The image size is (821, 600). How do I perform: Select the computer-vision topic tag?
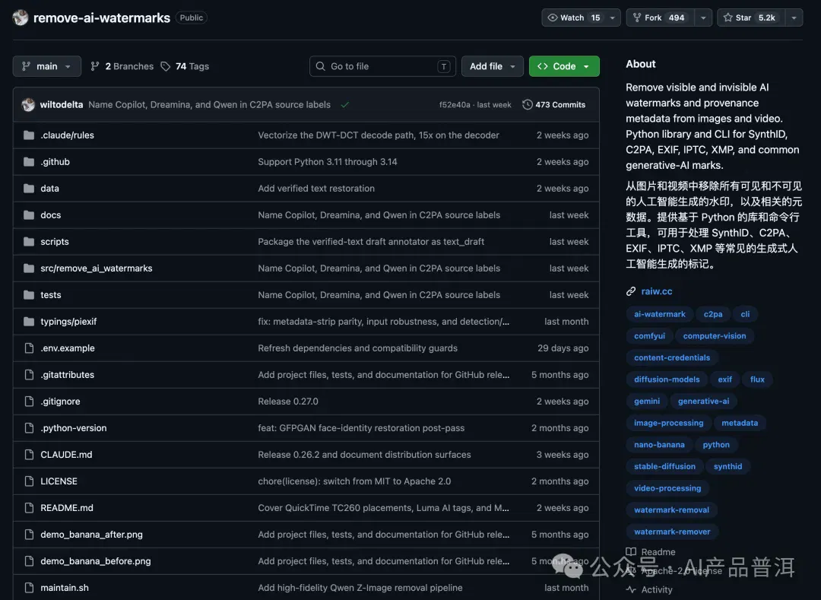point(714,336)
